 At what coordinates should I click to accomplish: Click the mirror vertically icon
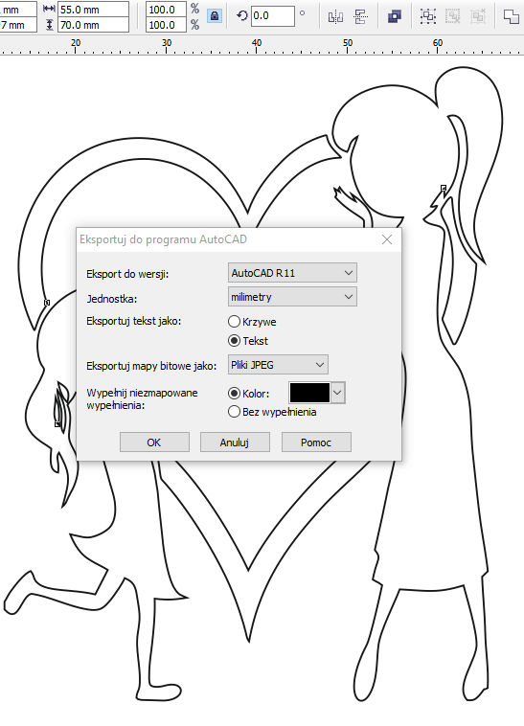click(360, 17)
